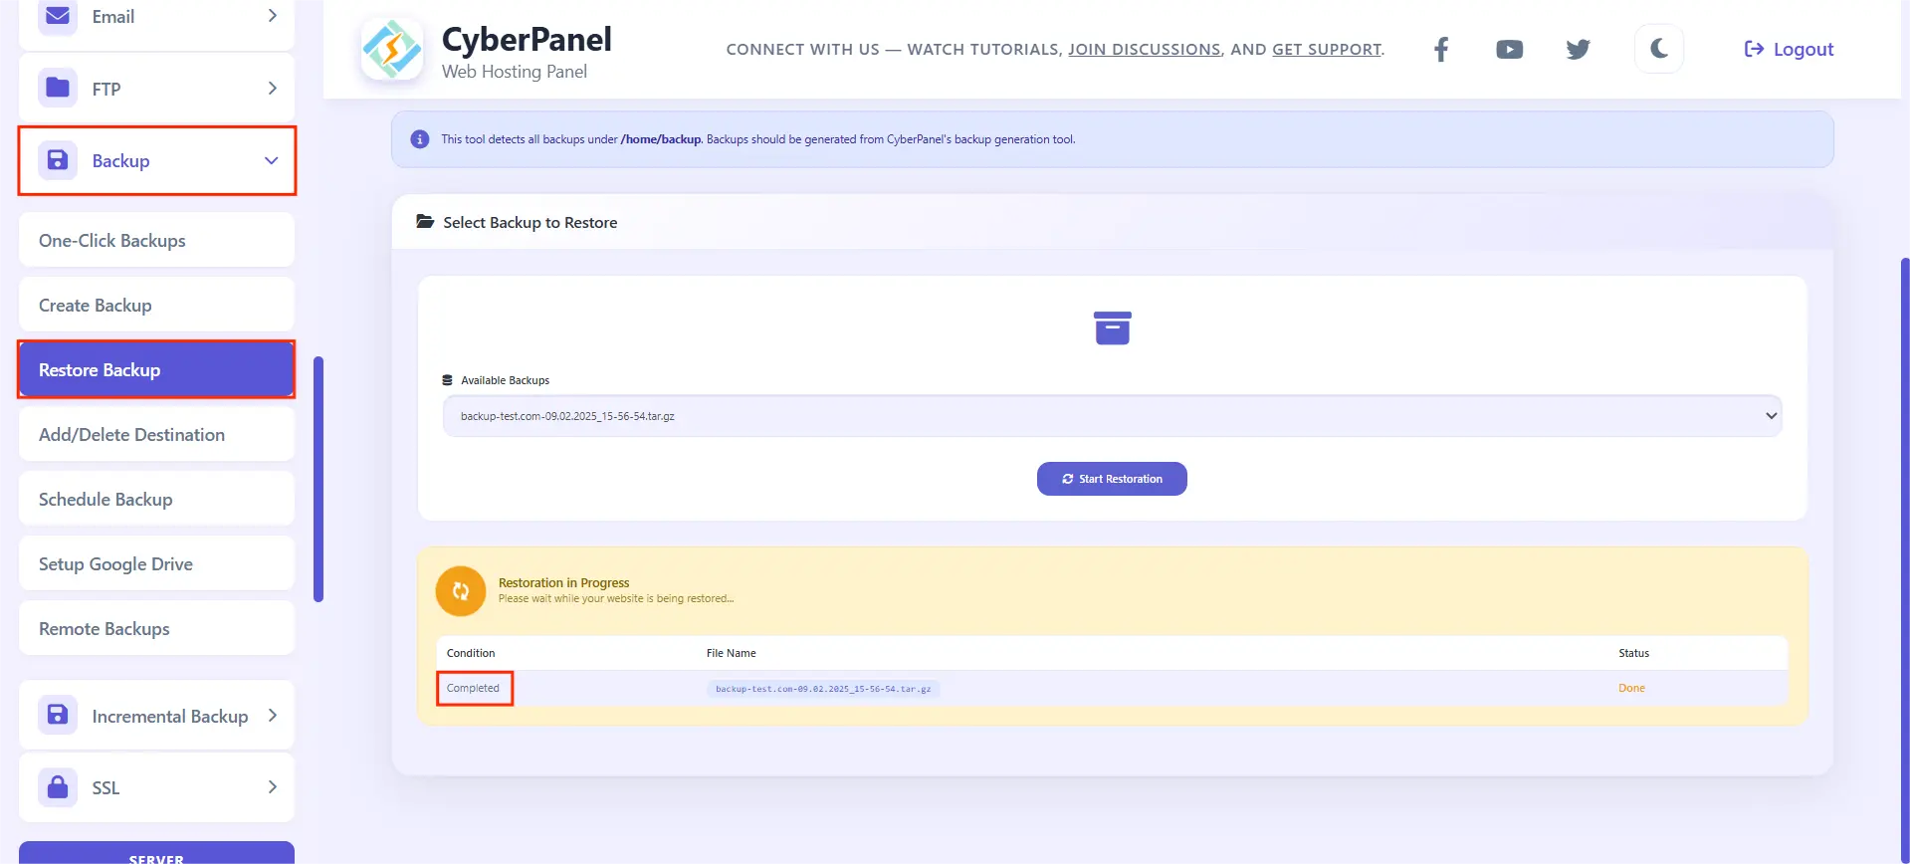
Task: Click the Logout link
Action: coord(1789,49)
